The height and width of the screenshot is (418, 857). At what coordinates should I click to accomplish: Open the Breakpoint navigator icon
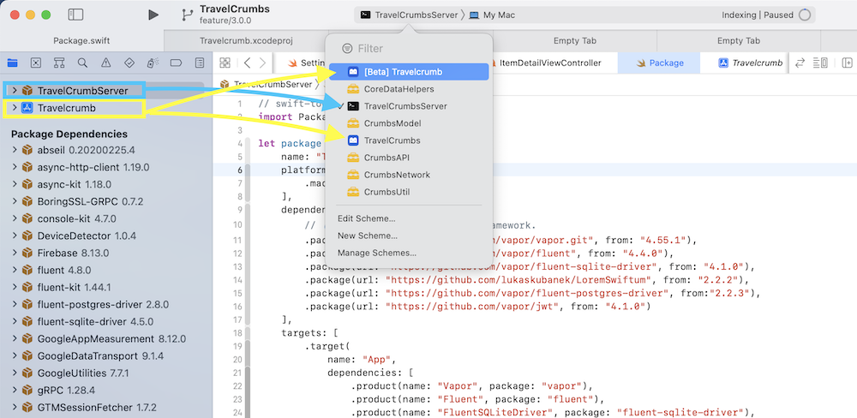pos(175,63)
